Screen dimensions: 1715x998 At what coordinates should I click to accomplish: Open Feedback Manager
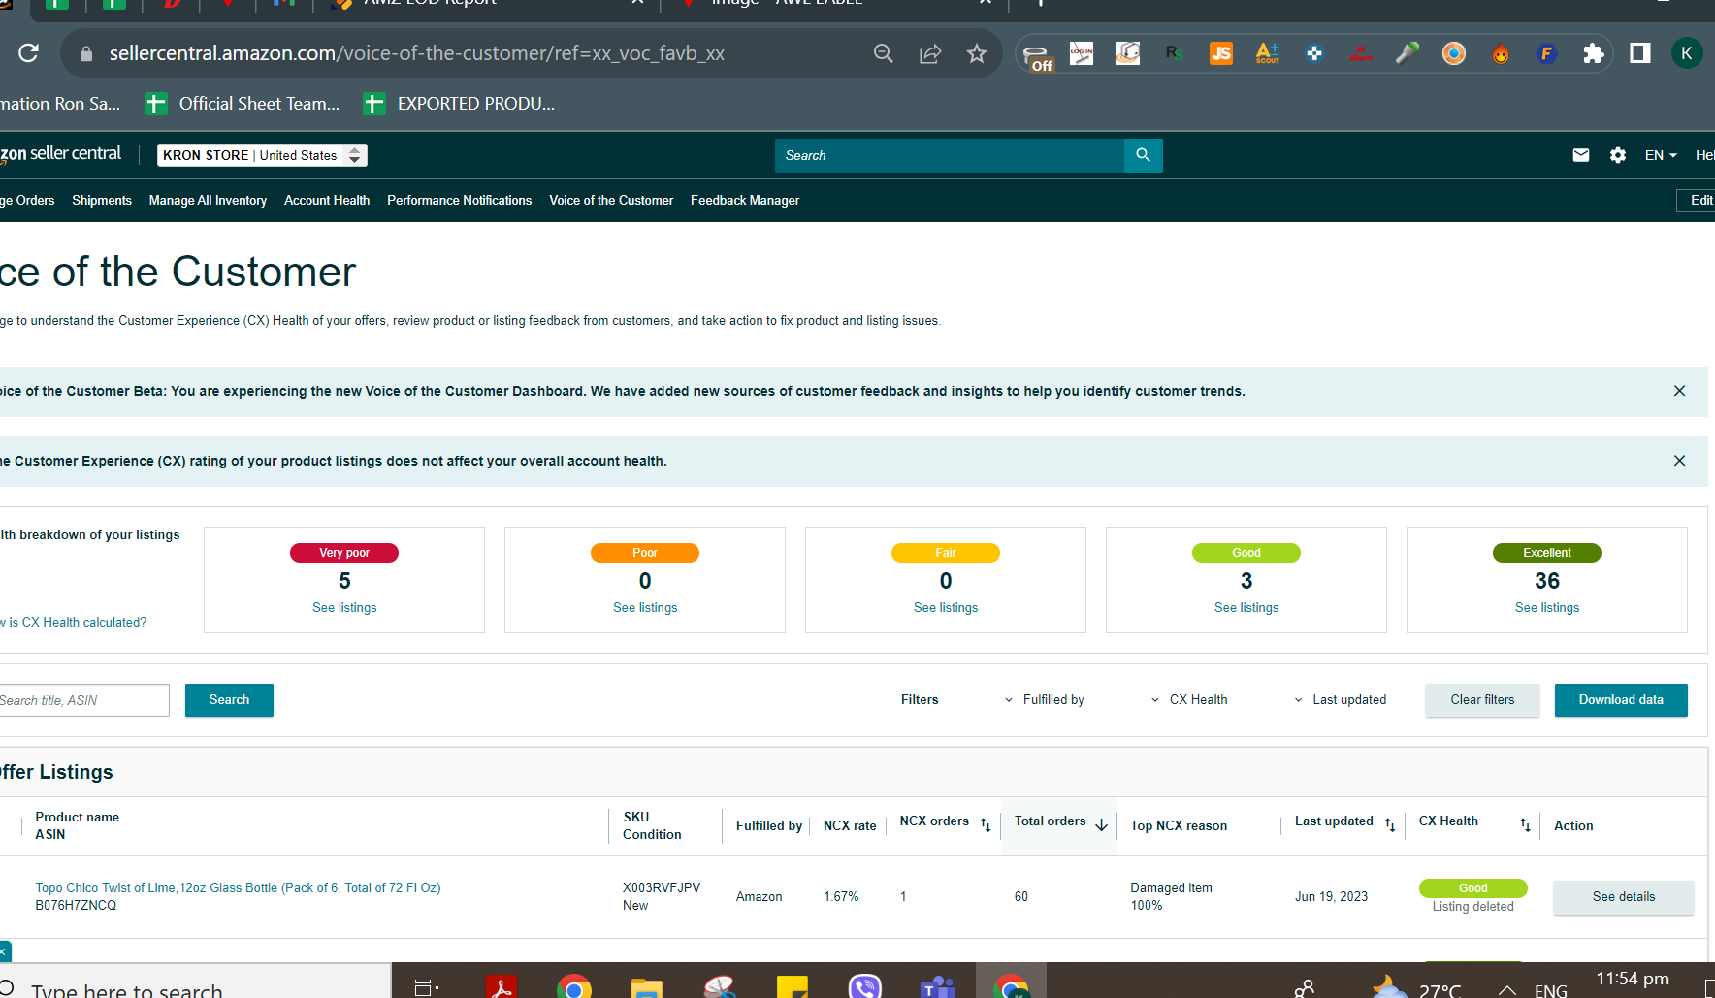click(x=745, y=201)
